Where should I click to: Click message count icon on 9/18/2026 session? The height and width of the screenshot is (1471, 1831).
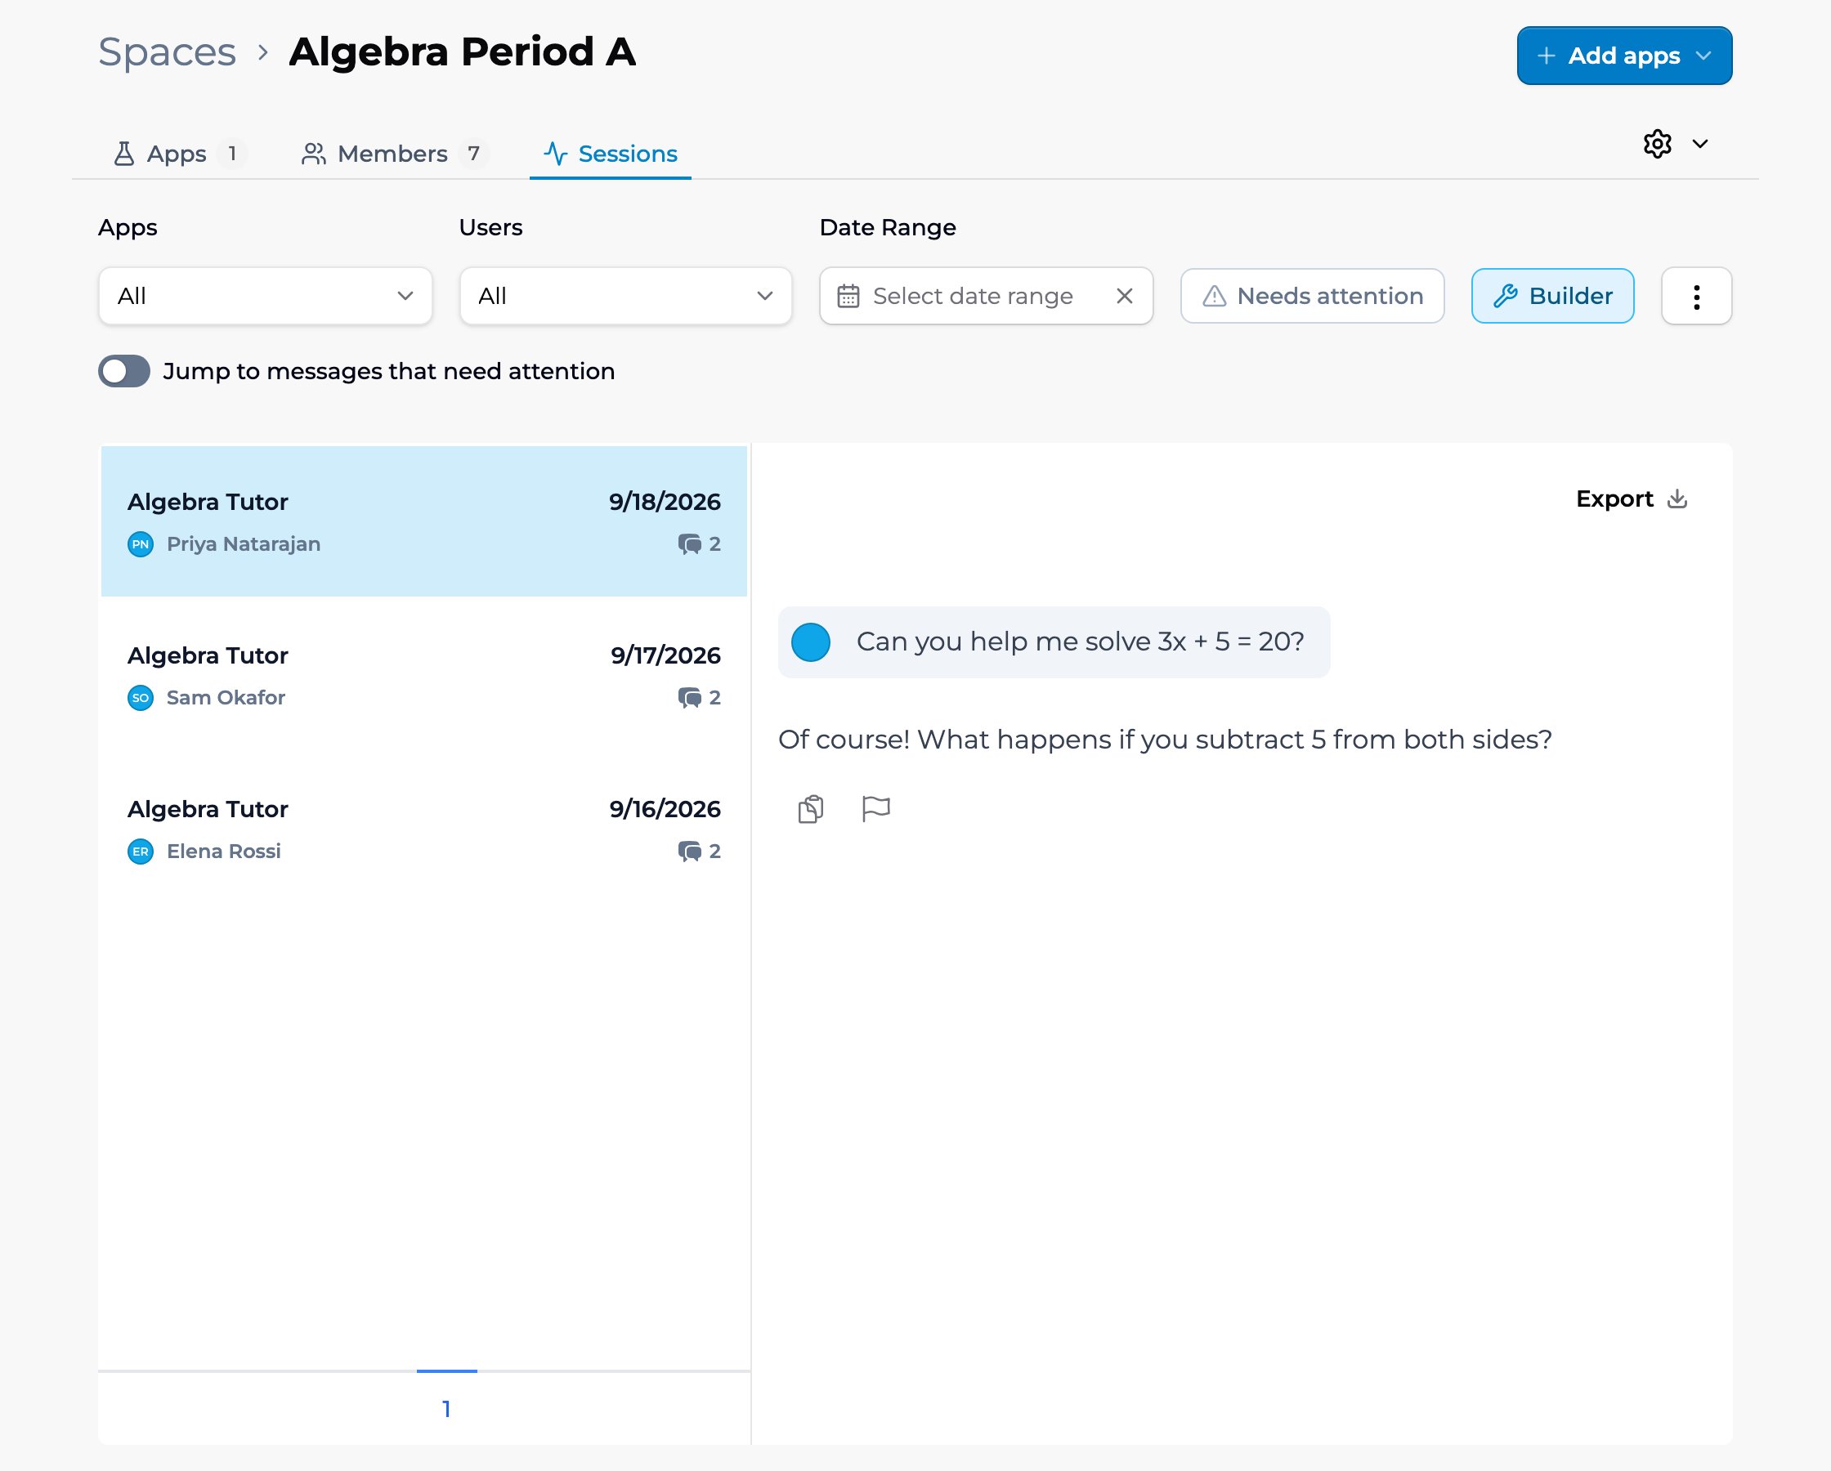click(x=690, y=543)
